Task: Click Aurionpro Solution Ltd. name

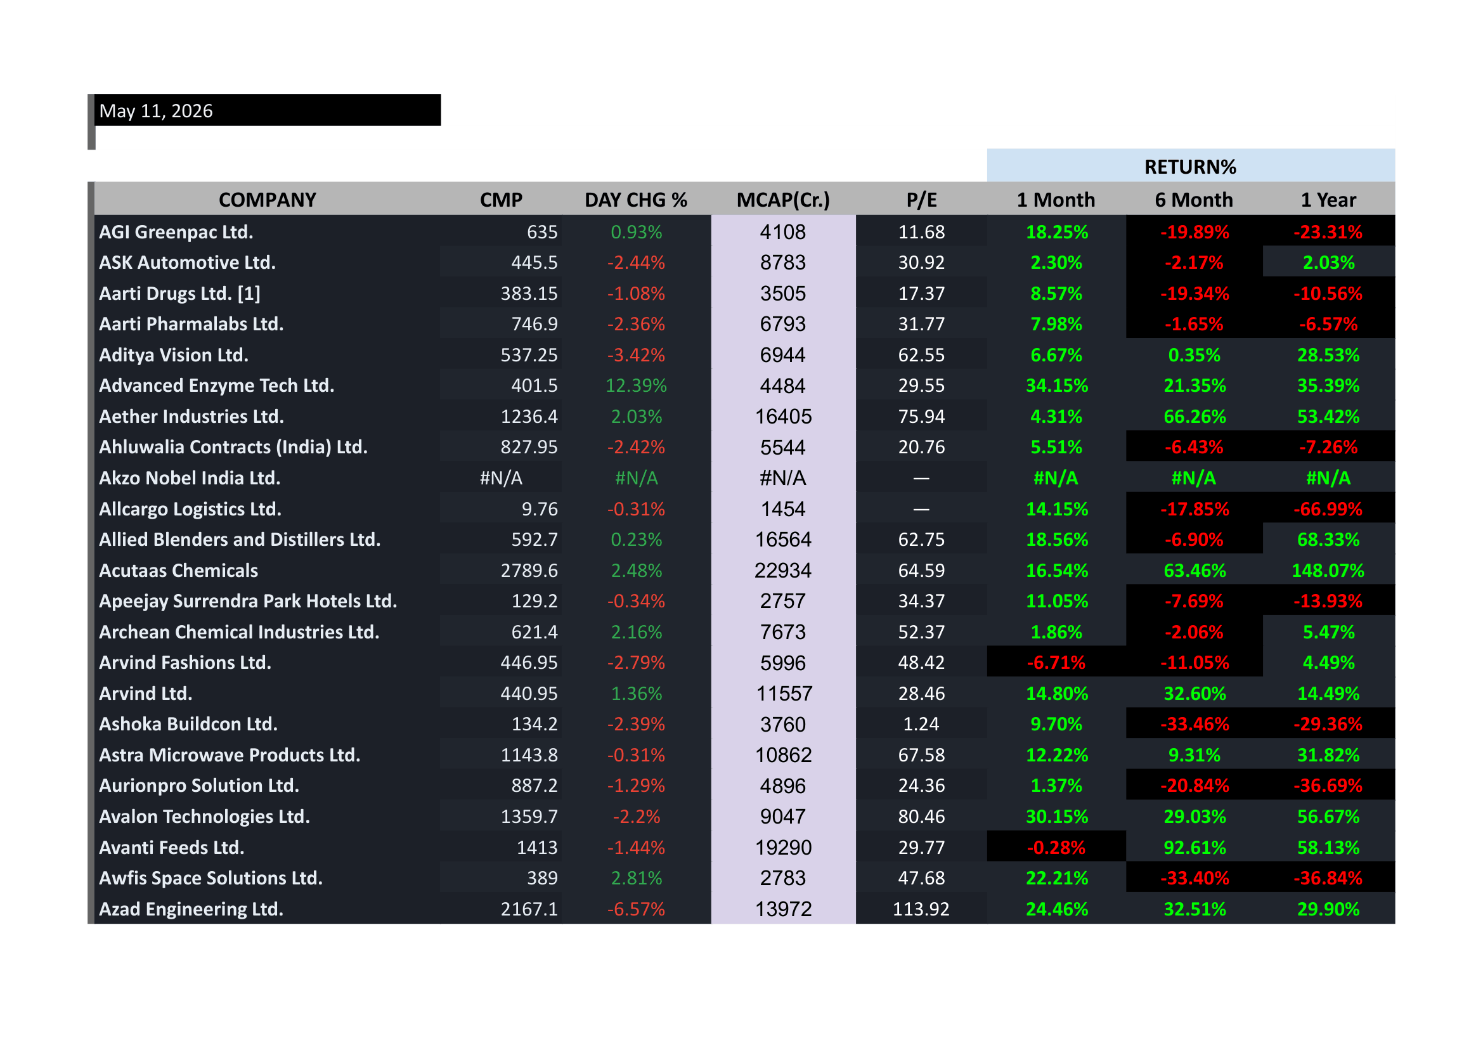Action: [x=199, y=785]
